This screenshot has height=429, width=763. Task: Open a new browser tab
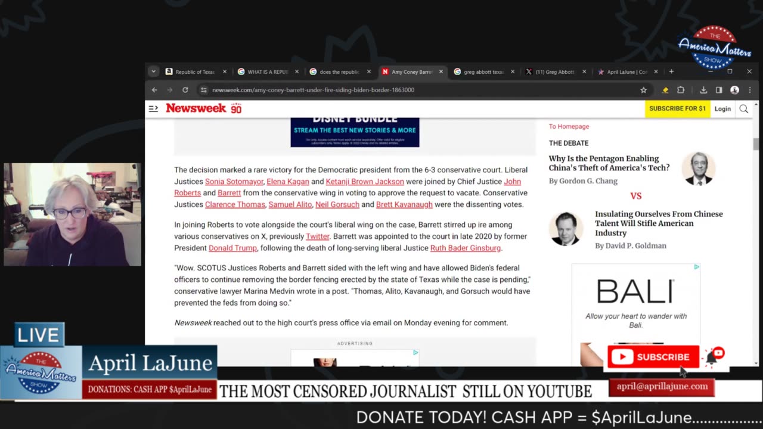click(671, 71)
